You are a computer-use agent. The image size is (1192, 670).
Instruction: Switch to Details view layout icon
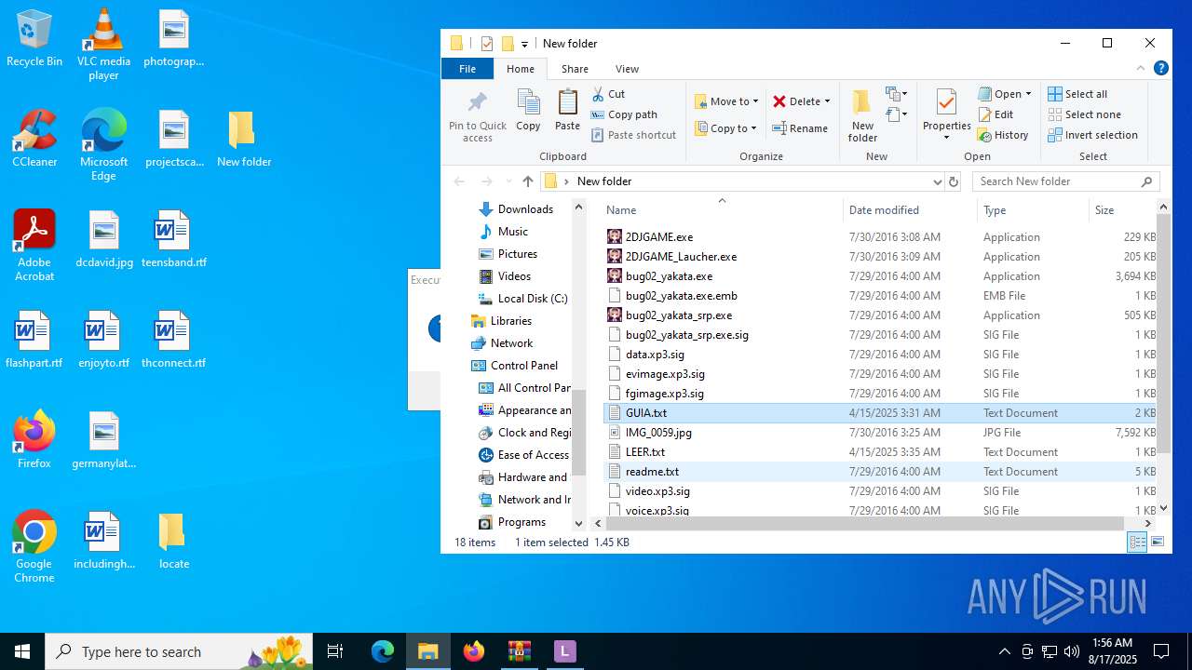(x=1137, y=543)
